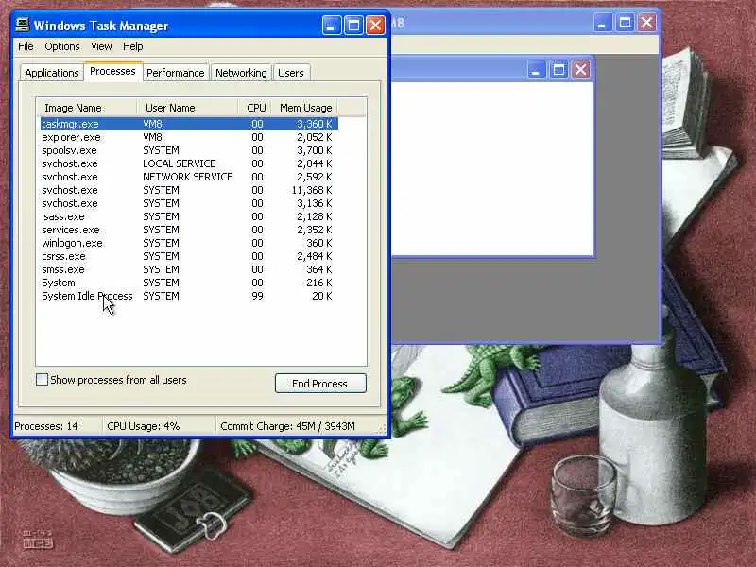Sort by the Image Name column header
Image resolution: width=756 pixels, height=567 pixels.
pos(87,108)
